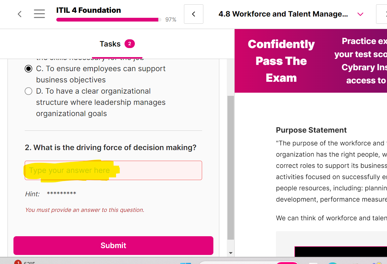Click the Tasks count badge
Viewport: 387px width, 264px height.
(130, 44)
